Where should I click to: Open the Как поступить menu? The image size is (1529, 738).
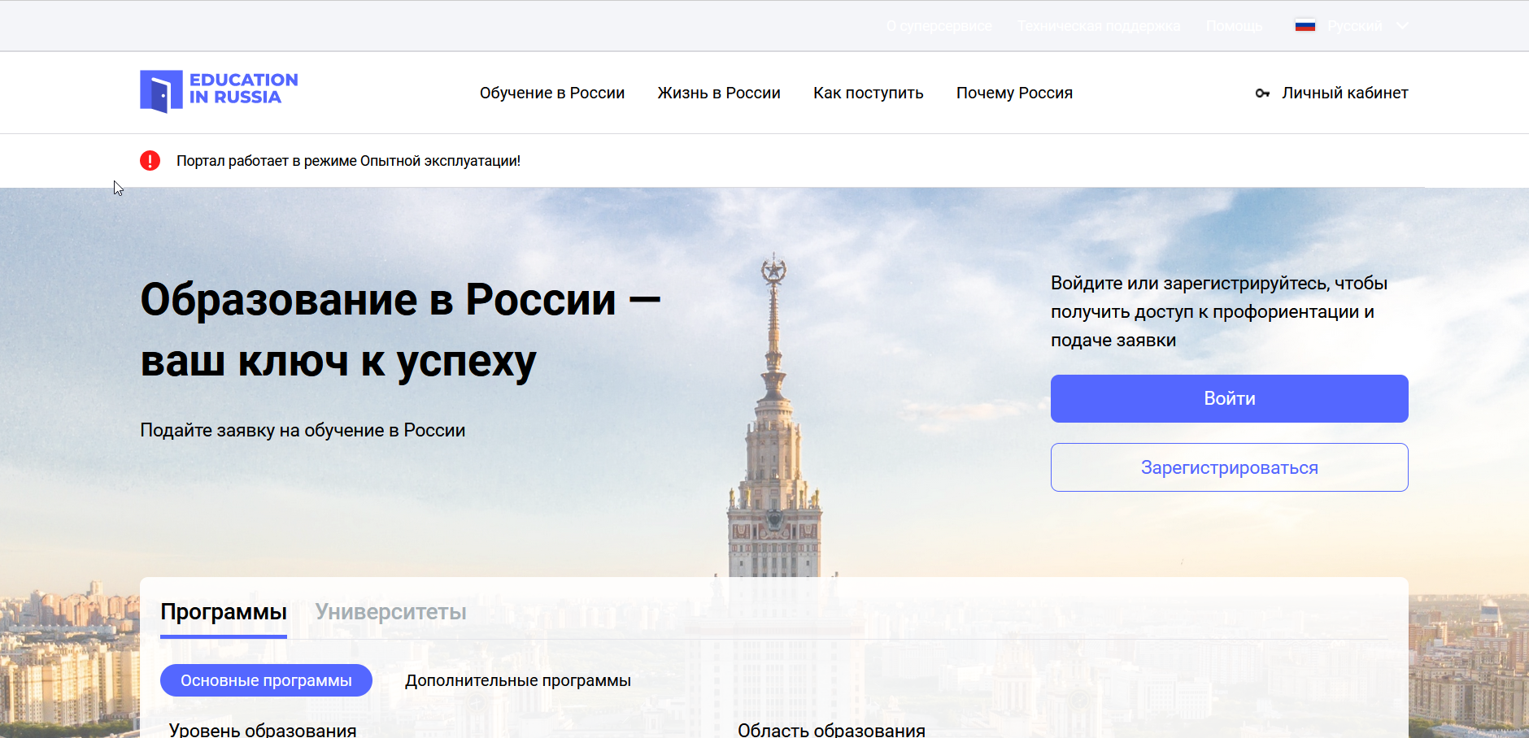point(869,93)
